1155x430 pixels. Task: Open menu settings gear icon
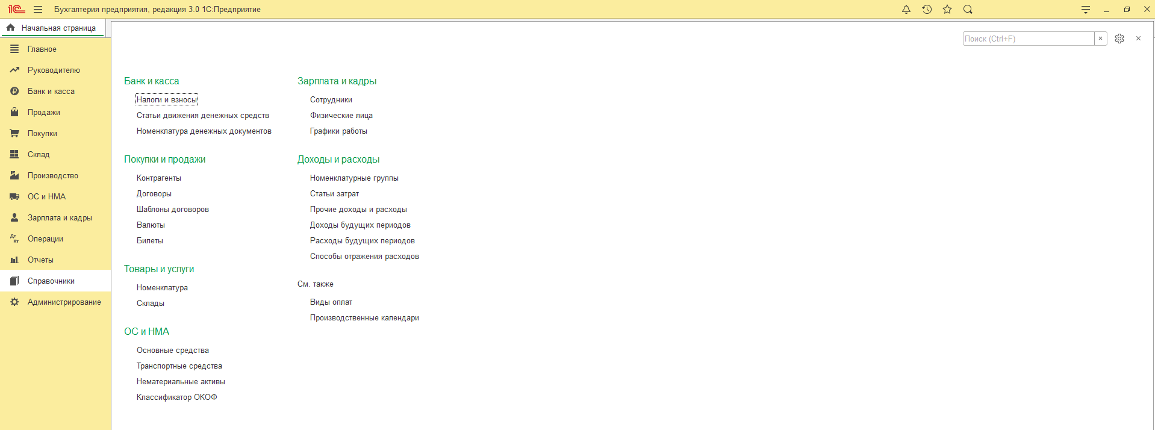pyautogui.click(x=1119, y=39)
